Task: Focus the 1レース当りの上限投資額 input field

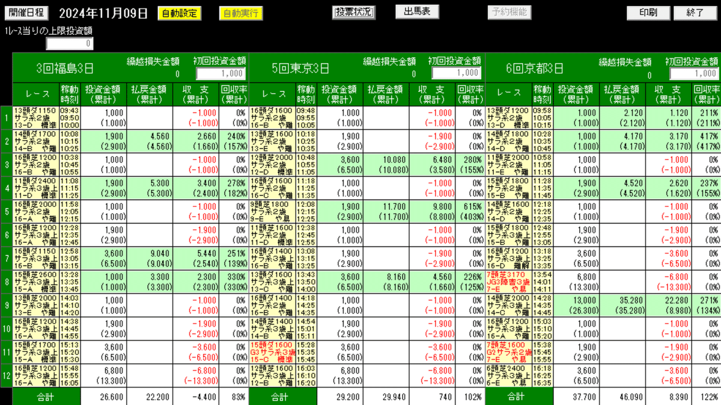Action: coord(70,43)
